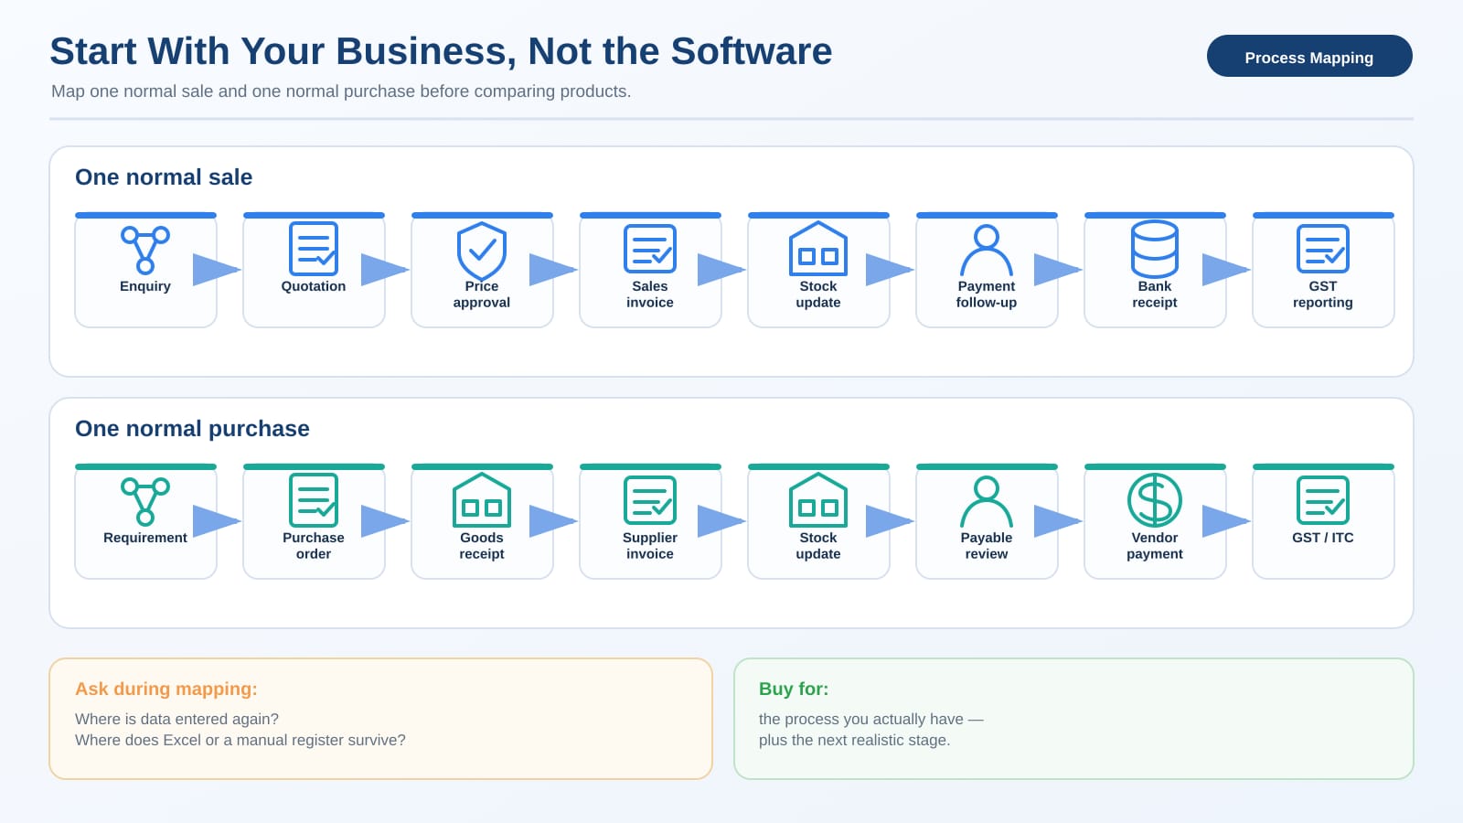
Task: Select the 'GST reporting' label text
Action: 1323,294
